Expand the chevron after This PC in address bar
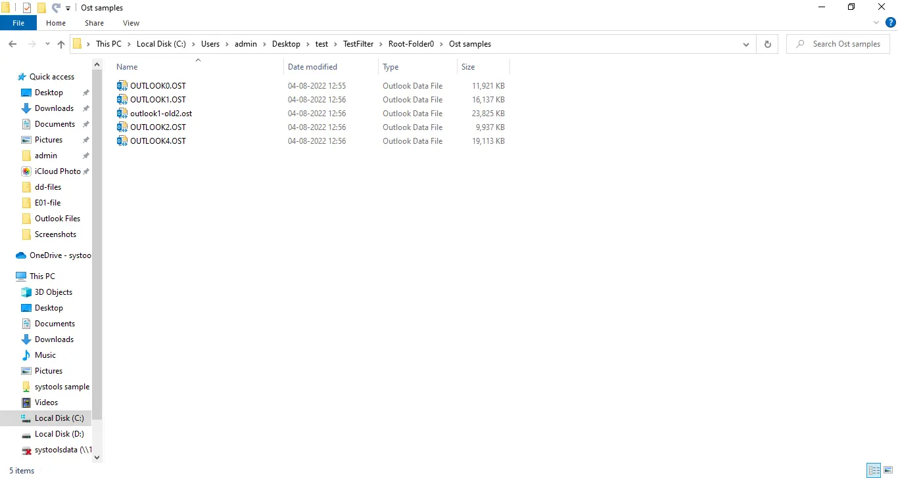This screenshot has width=898, height=478. pos(129,44)
